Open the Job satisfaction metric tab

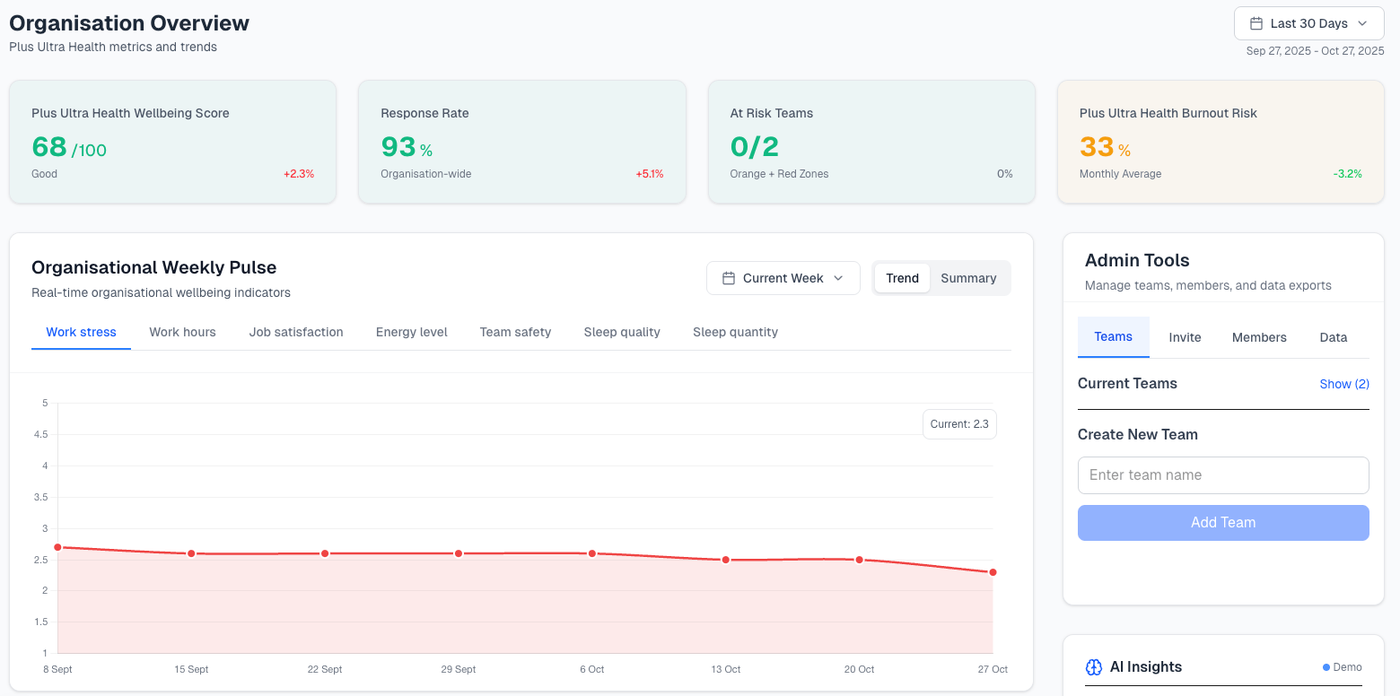296,332
